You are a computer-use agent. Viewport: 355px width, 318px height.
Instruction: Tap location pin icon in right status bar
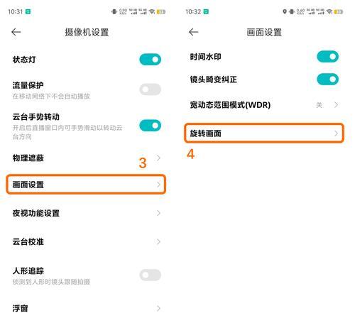pos(285,11)
